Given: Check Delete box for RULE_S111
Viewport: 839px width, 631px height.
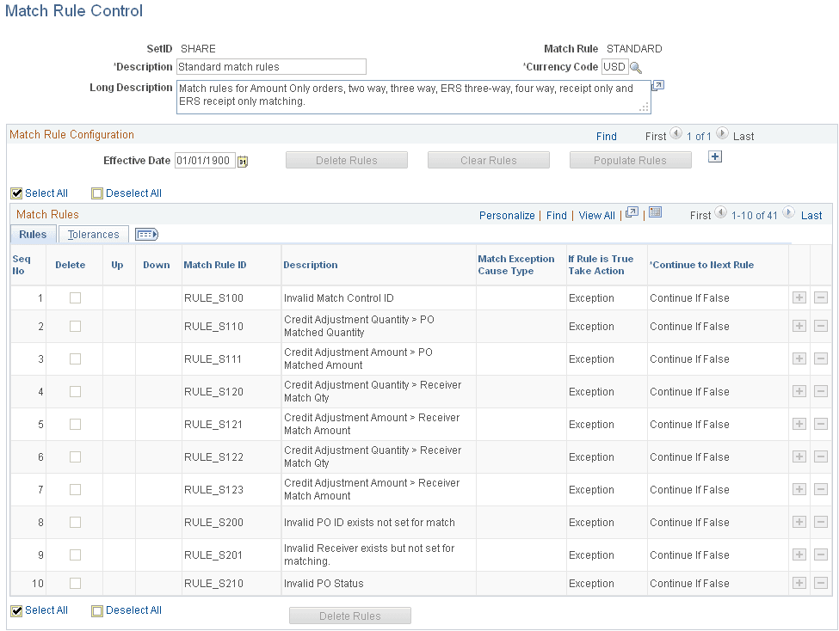Looking at the screenshot, I should click(76, 358).
